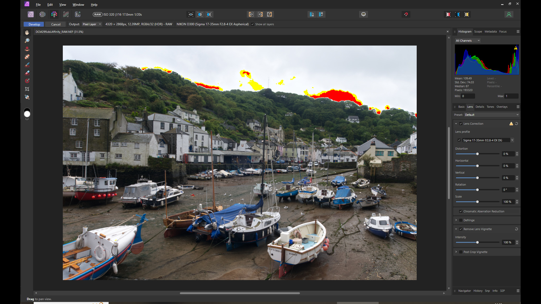This screenshot has width=541, height=304.
Task: Activate the Red Eye Removal tool
Action: (x=27, y=49)
